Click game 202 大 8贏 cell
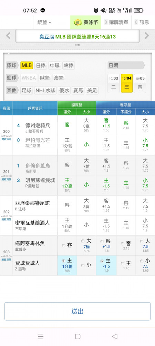The height and width of the screenshot is (346, 155). tap(86, 206)
